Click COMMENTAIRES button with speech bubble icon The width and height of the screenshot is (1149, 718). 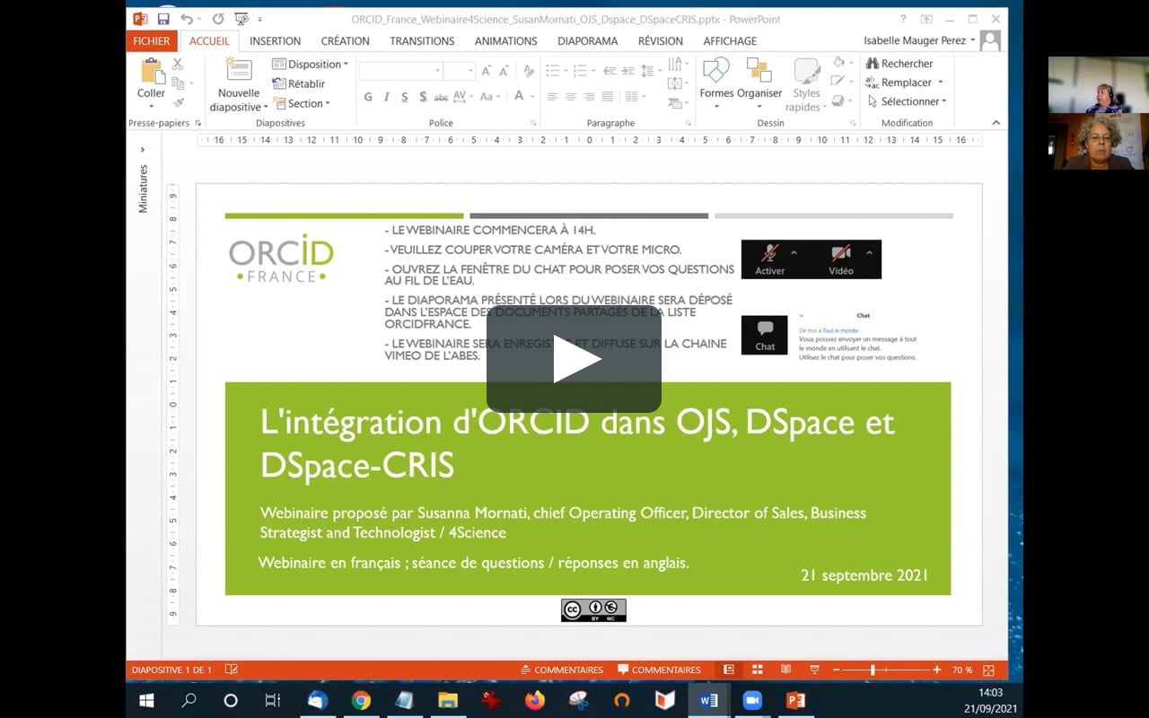click(x=660, y=670)
